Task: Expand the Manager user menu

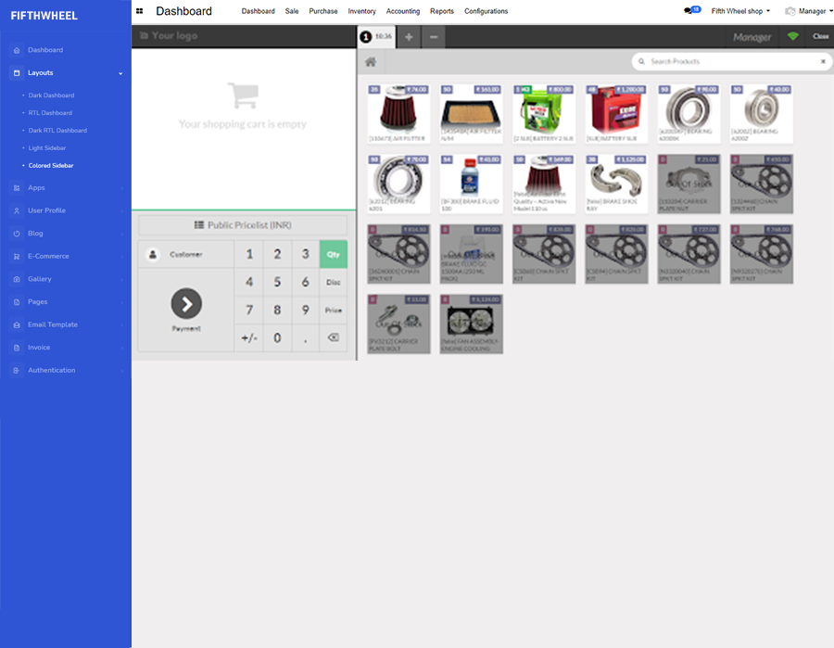Action: click(804, 11)
